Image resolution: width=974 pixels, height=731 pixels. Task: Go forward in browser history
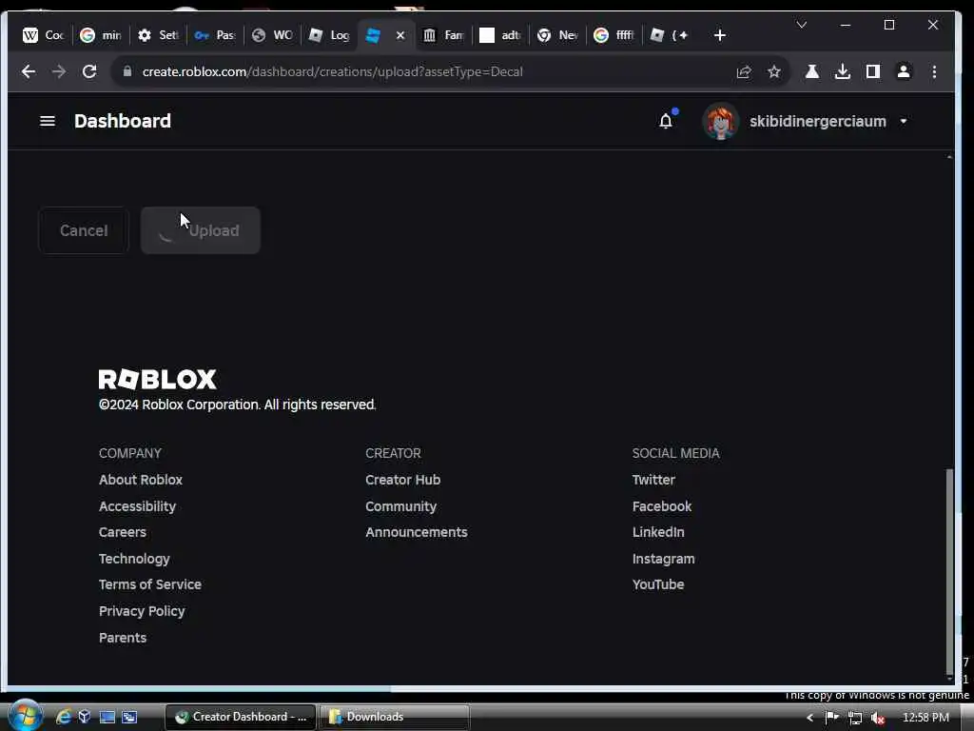tap(59, 71)
